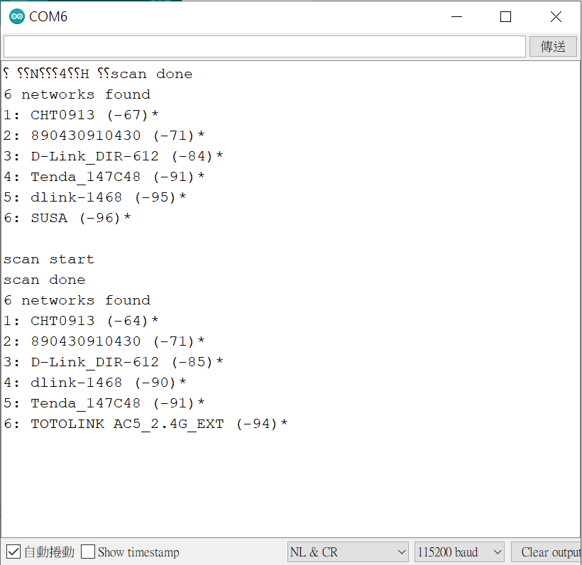Close the COM6 serial monitor window
Screen dimensions: 582x565
point(556,16)
